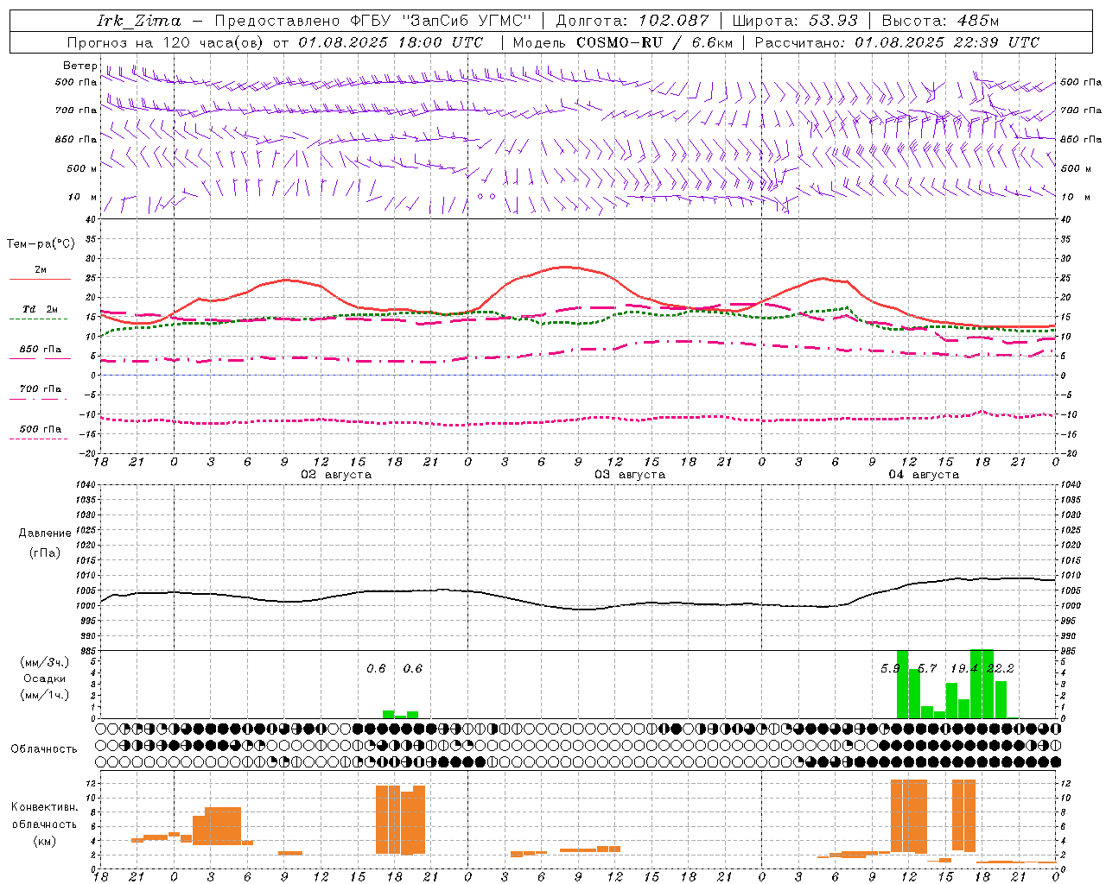Click tall orange convective bars on evening of 02 августа
This screenshot has height=884, width=1106.
click(x=400, y=819)
